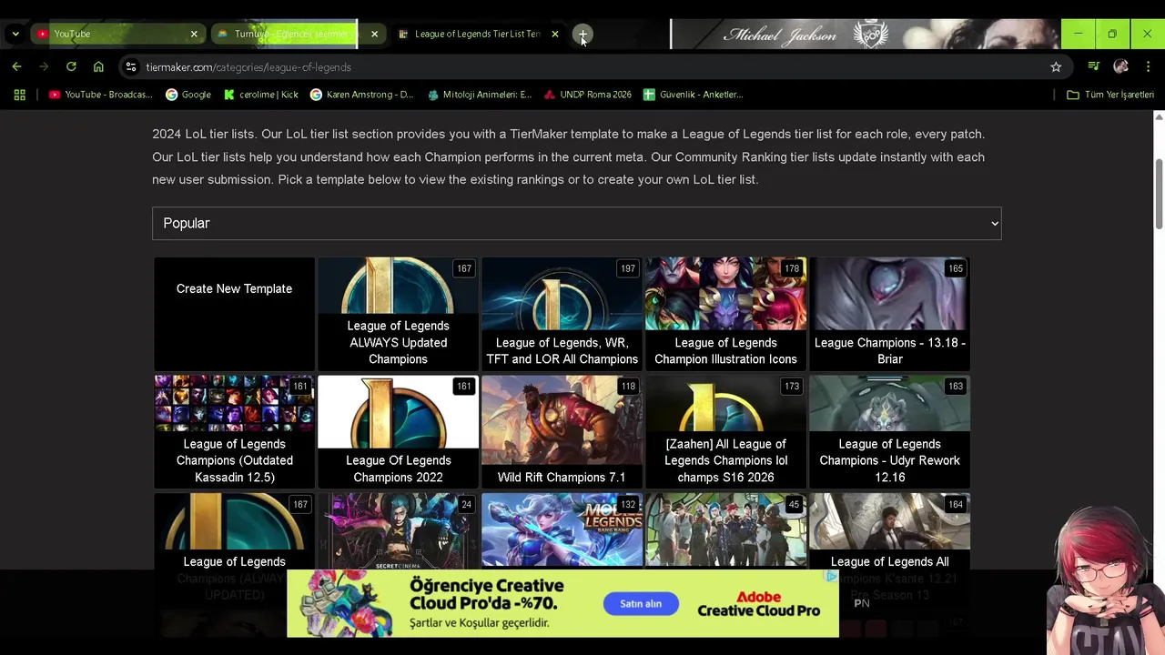The width and height of the screenshot is (1165, 655).
Task: Open the apps grid in bookmarks bar
Action: pos(19,95)
